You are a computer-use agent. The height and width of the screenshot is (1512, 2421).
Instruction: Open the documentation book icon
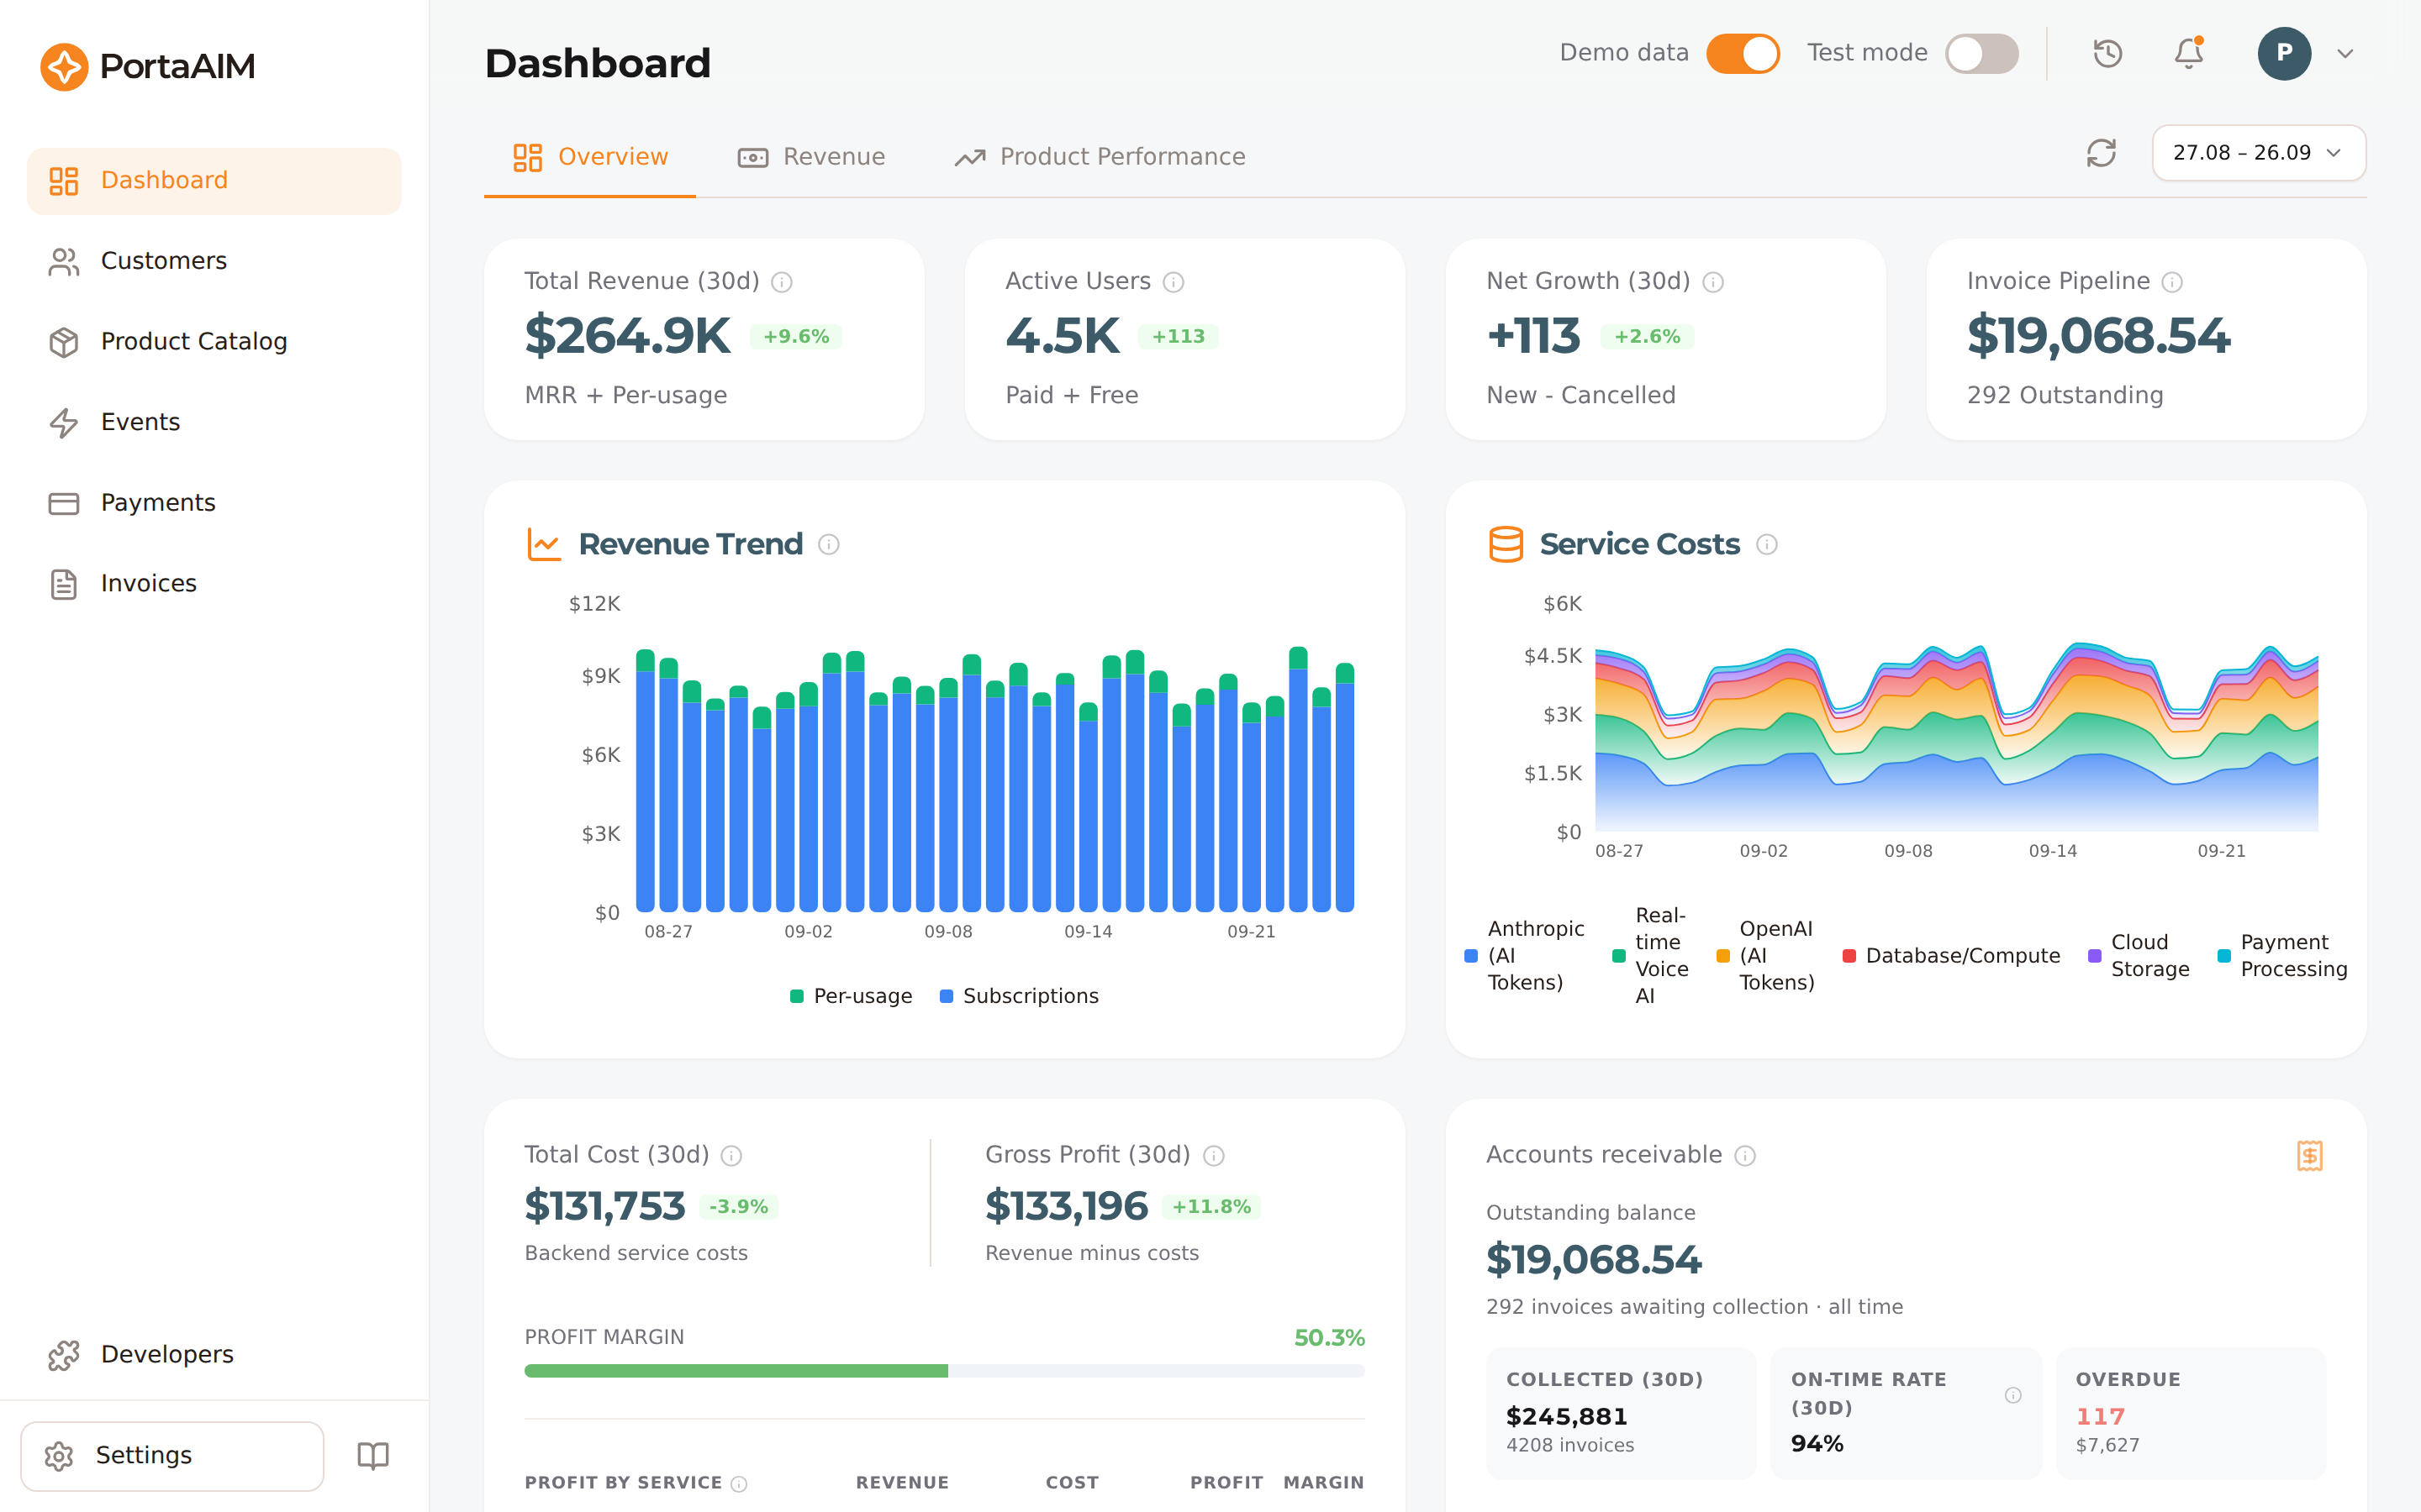click(x=373, y=1455)
